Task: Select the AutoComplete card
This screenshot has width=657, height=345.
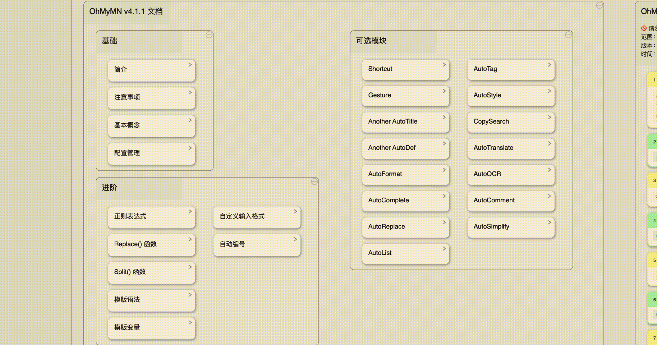Action: 406,201
